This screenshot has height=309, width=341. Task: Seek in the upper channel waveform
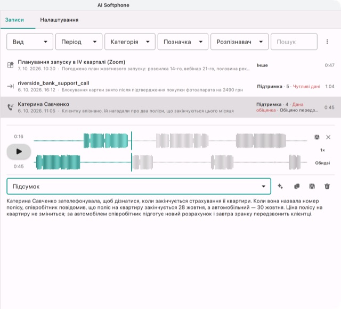[170, 141]
